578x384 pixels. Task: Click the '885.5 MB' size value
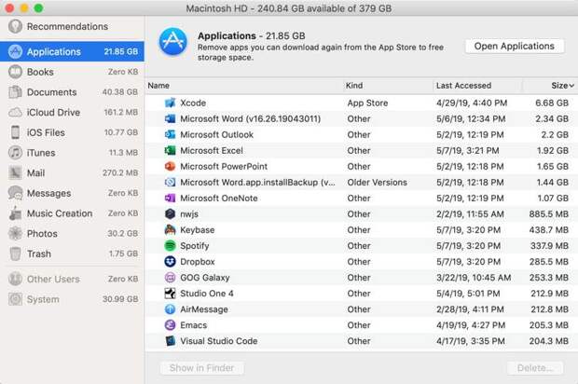click(548, 214)
